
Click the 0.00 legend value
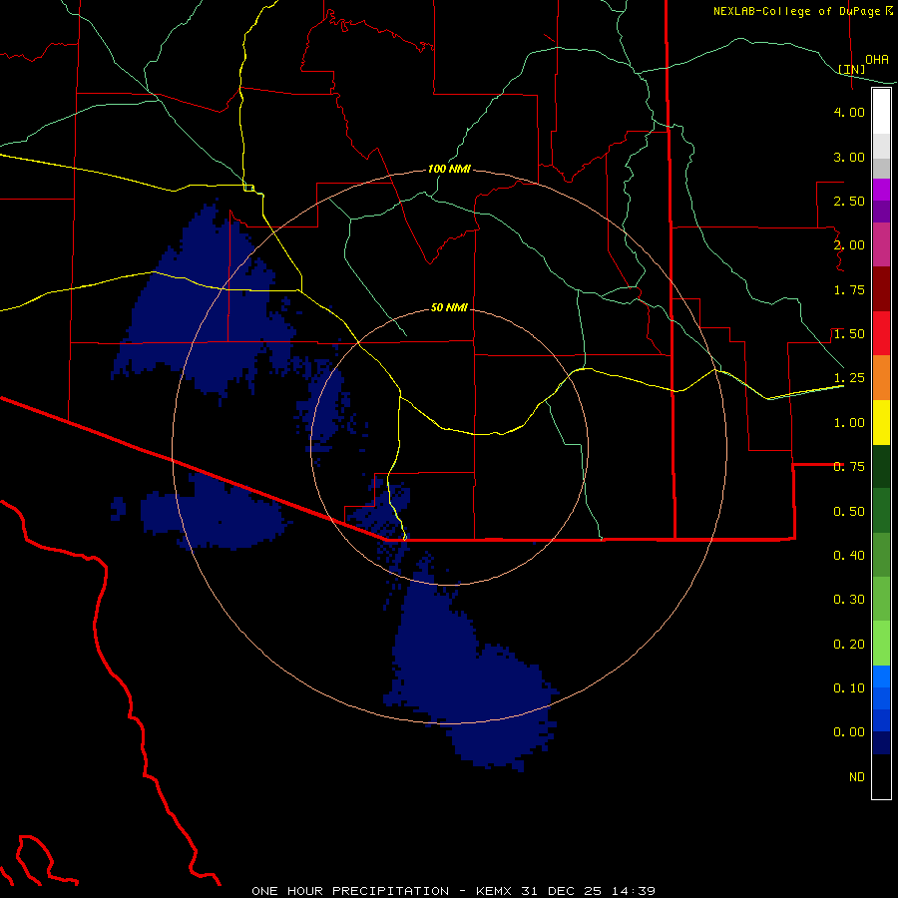(x=849, y=732)
